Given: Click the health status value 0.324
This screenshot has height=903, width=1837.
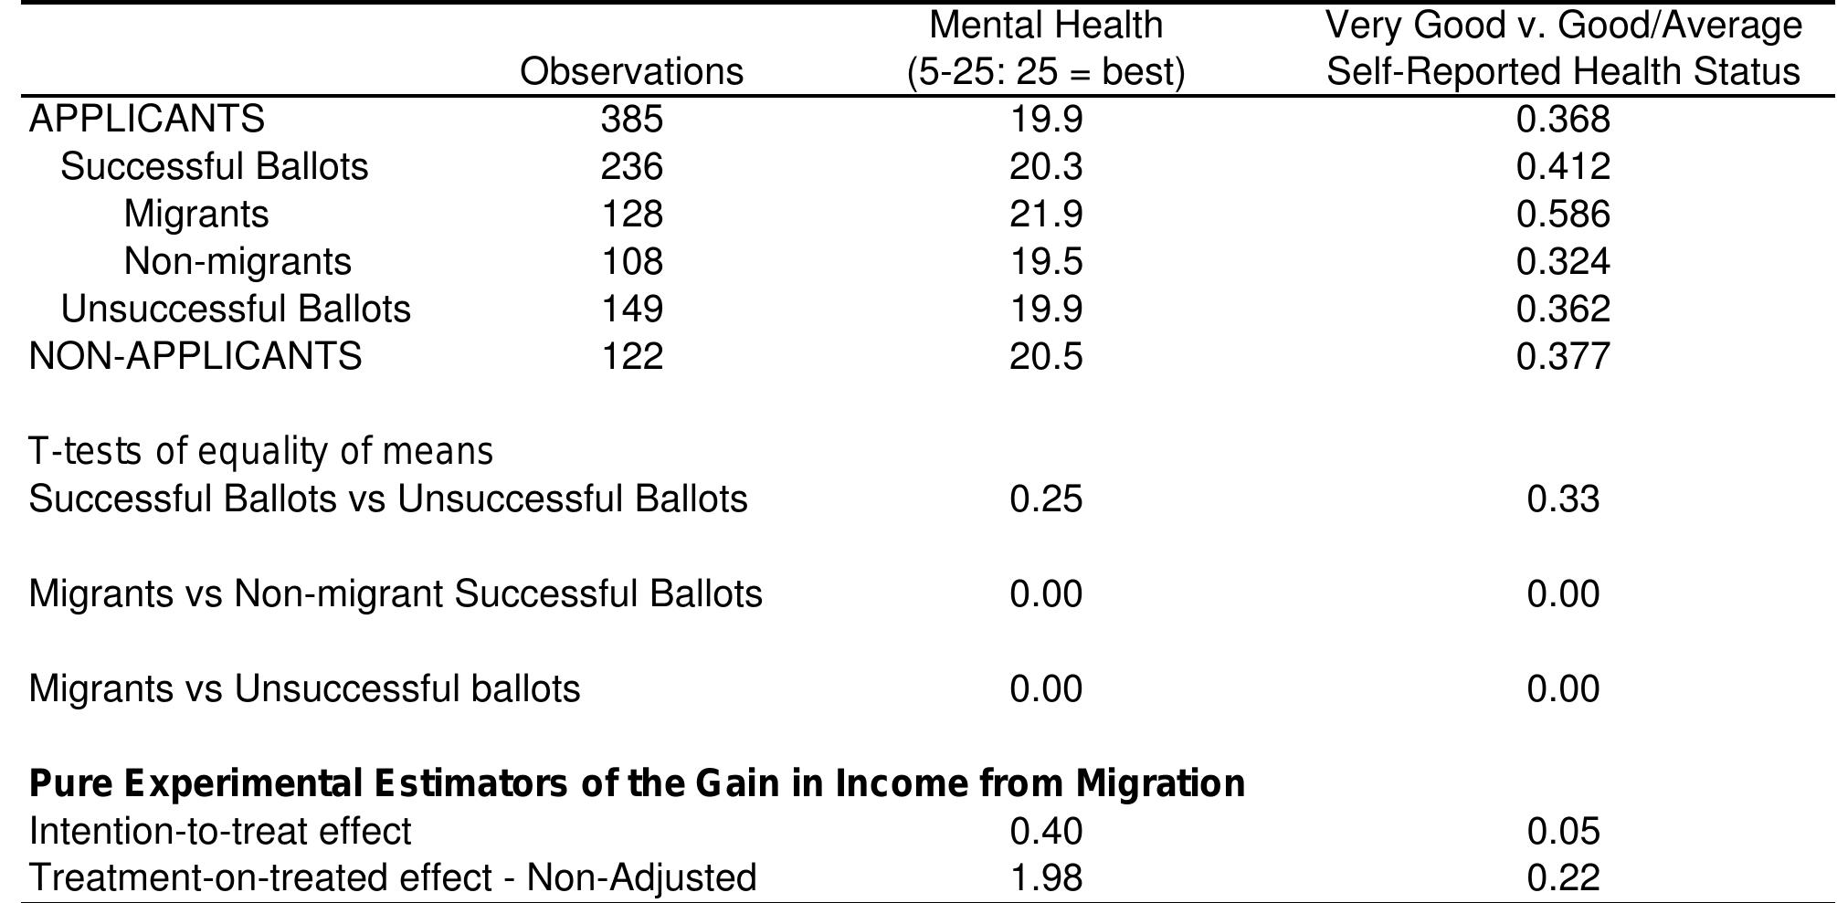Looking at the screenshot, I should click(1563, 261).
